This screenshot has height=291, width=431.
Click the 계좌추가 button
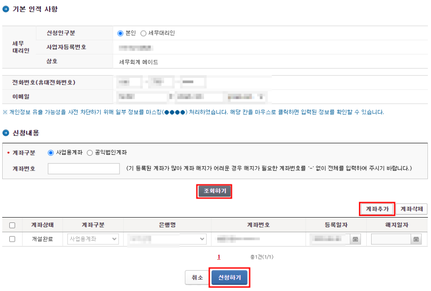pos(377,209)
